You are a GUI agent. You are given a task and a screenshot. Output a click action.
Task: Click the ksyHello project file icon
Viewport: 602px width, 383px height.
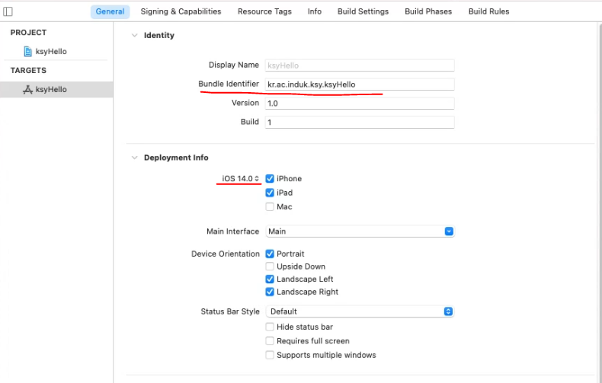tap(27, 52)
